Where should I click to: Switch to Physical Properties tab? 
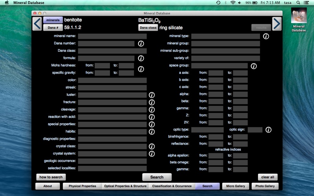tap(82, 186)
